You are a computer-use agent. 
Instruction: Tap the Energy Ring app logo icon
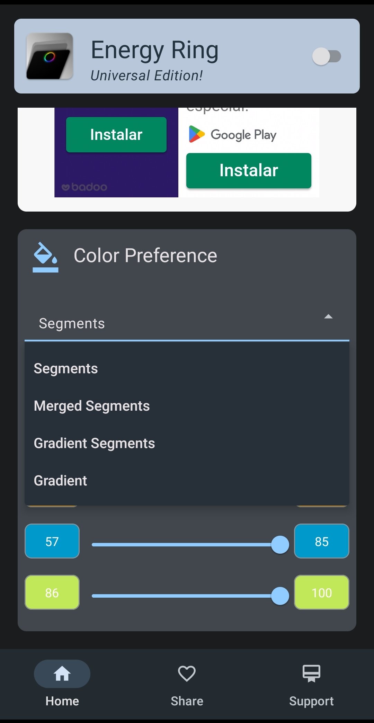pos(50,56)
